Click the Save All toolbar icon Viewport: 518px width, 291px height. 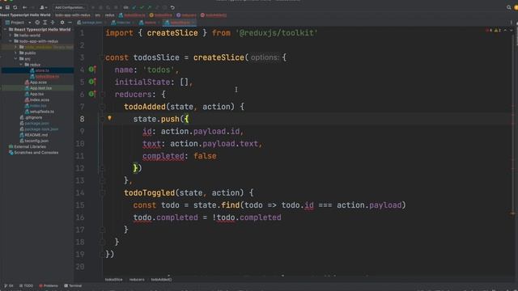pos(7,7)
